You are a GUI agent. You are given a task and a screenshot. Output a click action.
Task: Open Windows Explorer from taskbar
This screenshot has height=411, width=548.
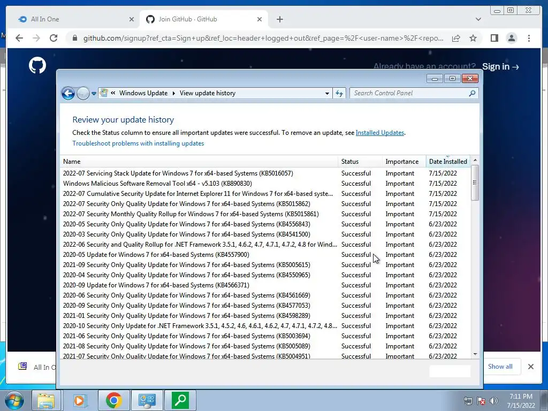(x=46, y=400)
